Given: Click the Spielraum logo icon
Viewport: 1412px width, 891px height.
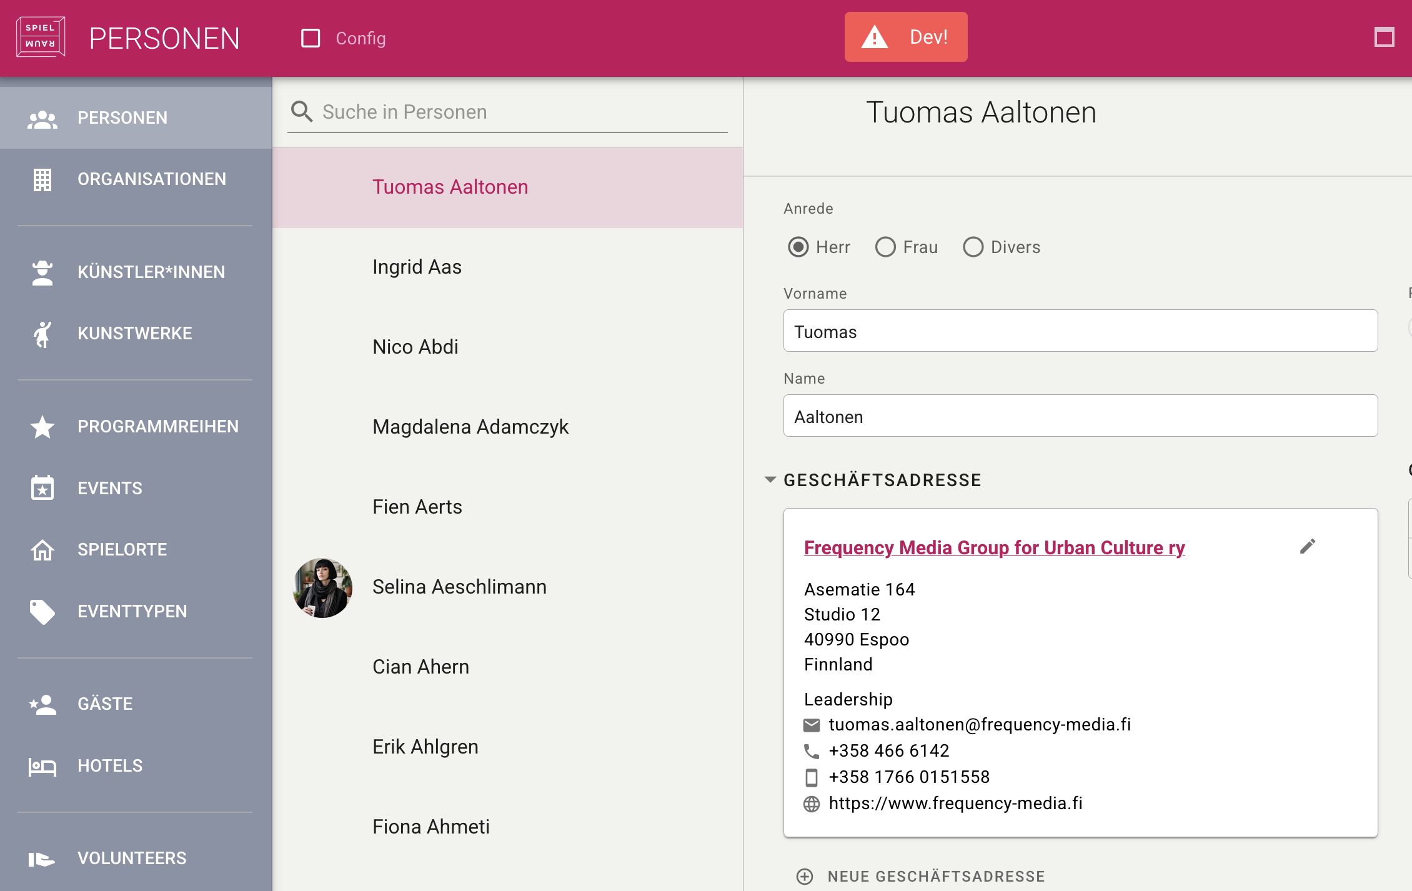Looking at the screenshot, I should point(41,37).
